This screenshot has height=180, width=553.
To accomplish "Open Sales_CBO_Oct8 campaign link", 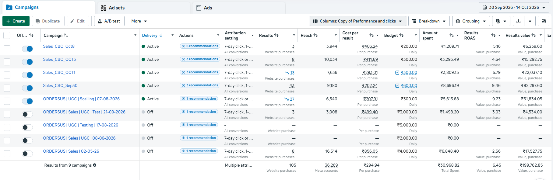I will [x=59, y=46].
